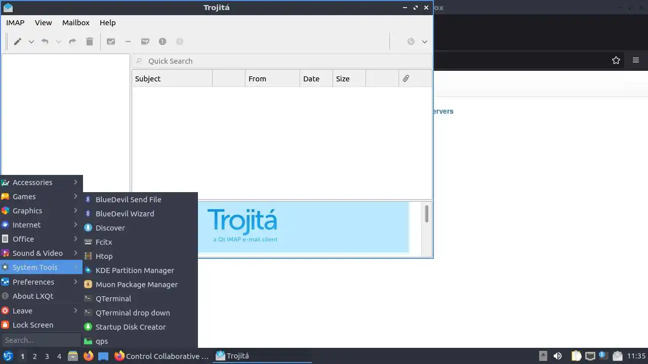Expand the Accessories menu category
This screenshot has width=648, height=364.
[x=41, y=182]
